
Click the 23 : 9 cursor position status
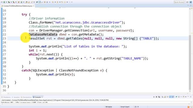pos(136,107)
